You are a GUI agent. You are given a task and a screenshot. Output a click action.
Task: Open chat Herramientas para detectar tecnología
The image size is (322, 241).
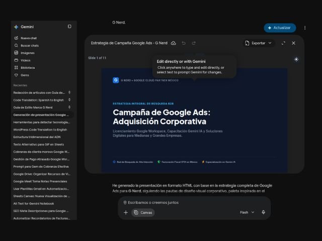(x=42, y=122)
